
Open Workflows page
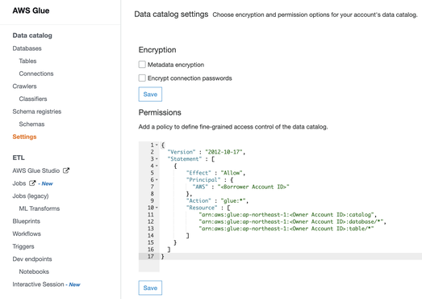coord(27,234)
